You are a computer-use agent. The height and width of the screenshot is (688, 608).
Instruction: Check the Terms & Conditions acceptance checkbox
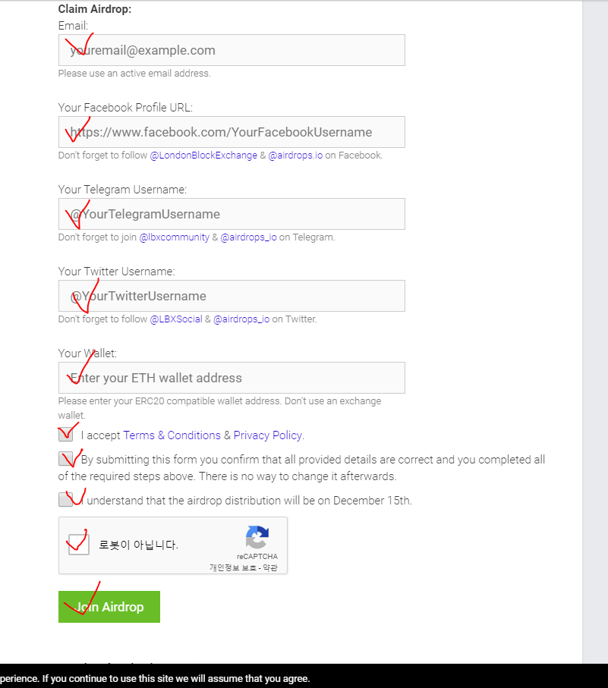pos(66,435)
